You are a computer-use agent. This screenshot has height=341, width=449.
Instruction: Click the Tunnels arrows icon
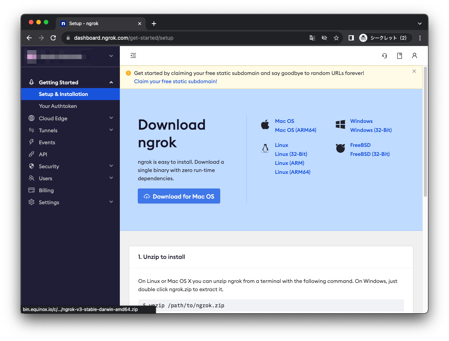(x=31, y=130)
